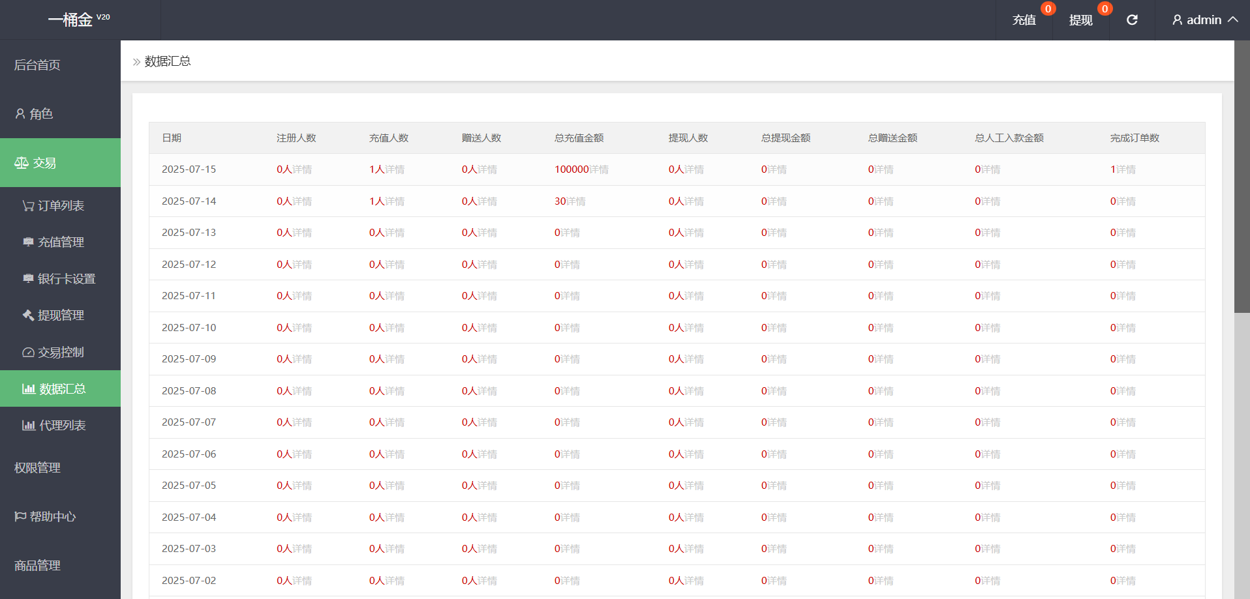Open 订单列表 in sidebar
This screenshot has width=1250, height=599.
click(x=60, y=205)
